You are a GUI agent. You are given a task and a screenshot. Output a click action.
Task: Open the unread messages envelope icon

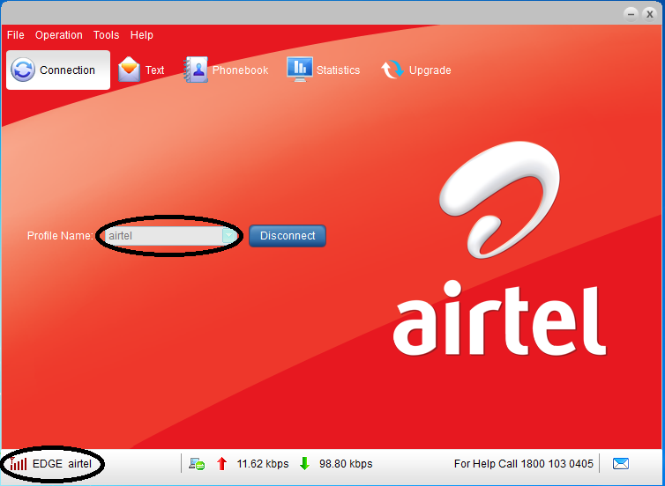tap(621, 464)
